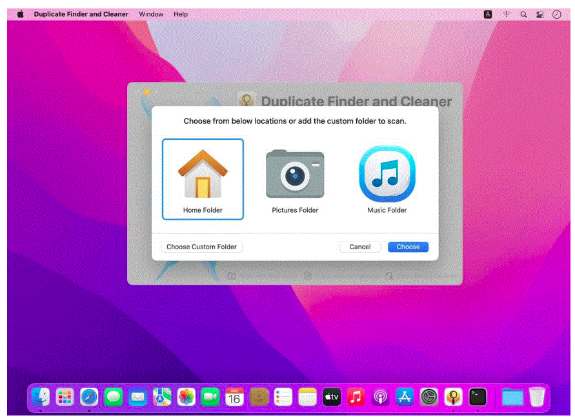Open Photos from the Dock
Viewport: 575px width, 420px height.
pyautogui.click(x=186, y=397)
